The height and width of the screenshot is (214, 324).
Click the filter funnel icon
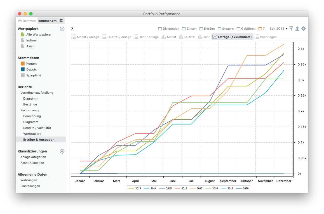(291, 28)
